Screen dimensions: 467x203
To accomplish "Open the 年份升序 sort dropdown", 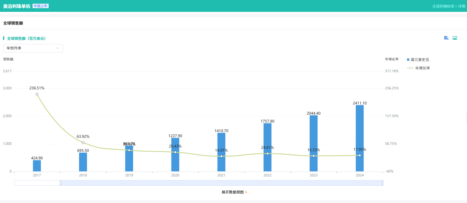I will 33,48.
